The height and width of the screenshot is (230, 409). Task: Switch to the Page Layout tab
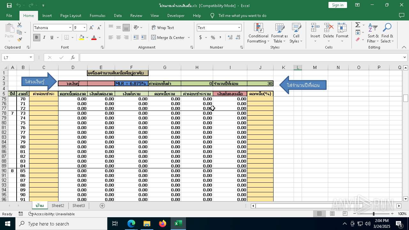71,16
